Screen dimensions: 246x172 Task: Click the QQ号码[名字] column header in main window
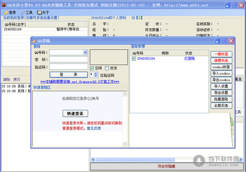point(28,25)
